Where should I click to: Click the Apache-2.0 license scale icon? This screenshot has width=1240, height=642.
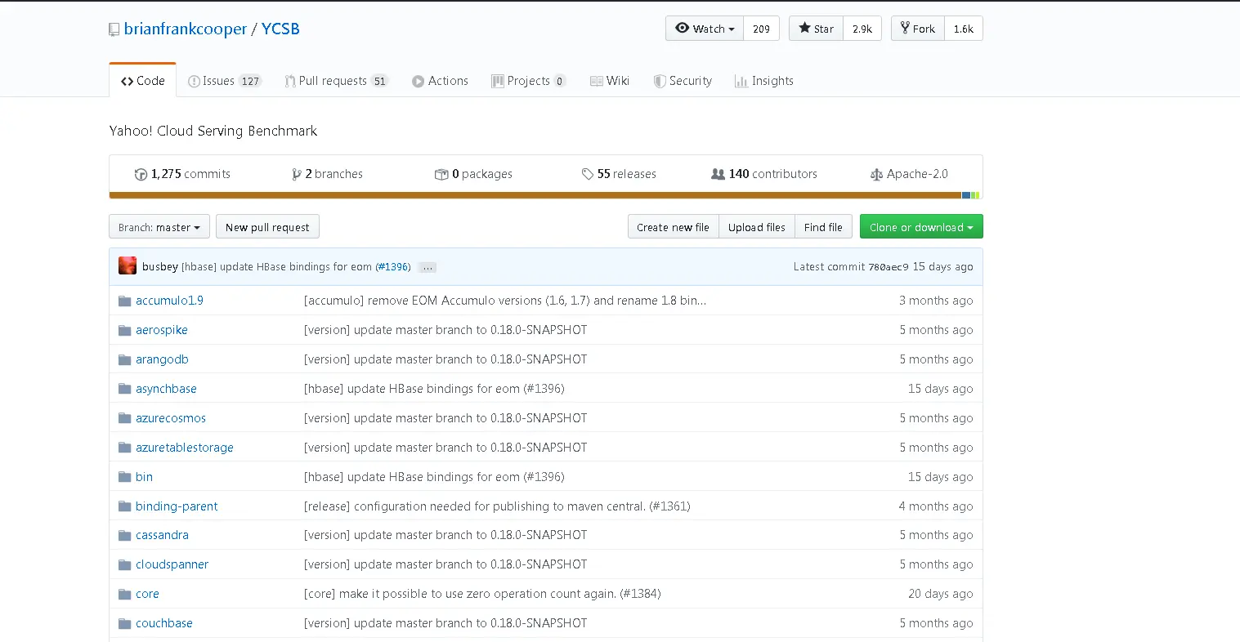pyautogui.click(x=876, y=174)
